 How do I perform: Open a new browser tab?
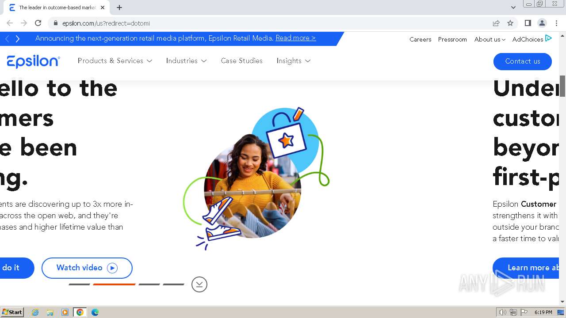coord(119,8)
